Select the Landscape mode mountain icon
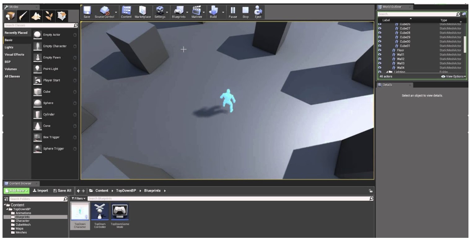Image resolution: width=470 pixels, height=240 pixels. 36,16
